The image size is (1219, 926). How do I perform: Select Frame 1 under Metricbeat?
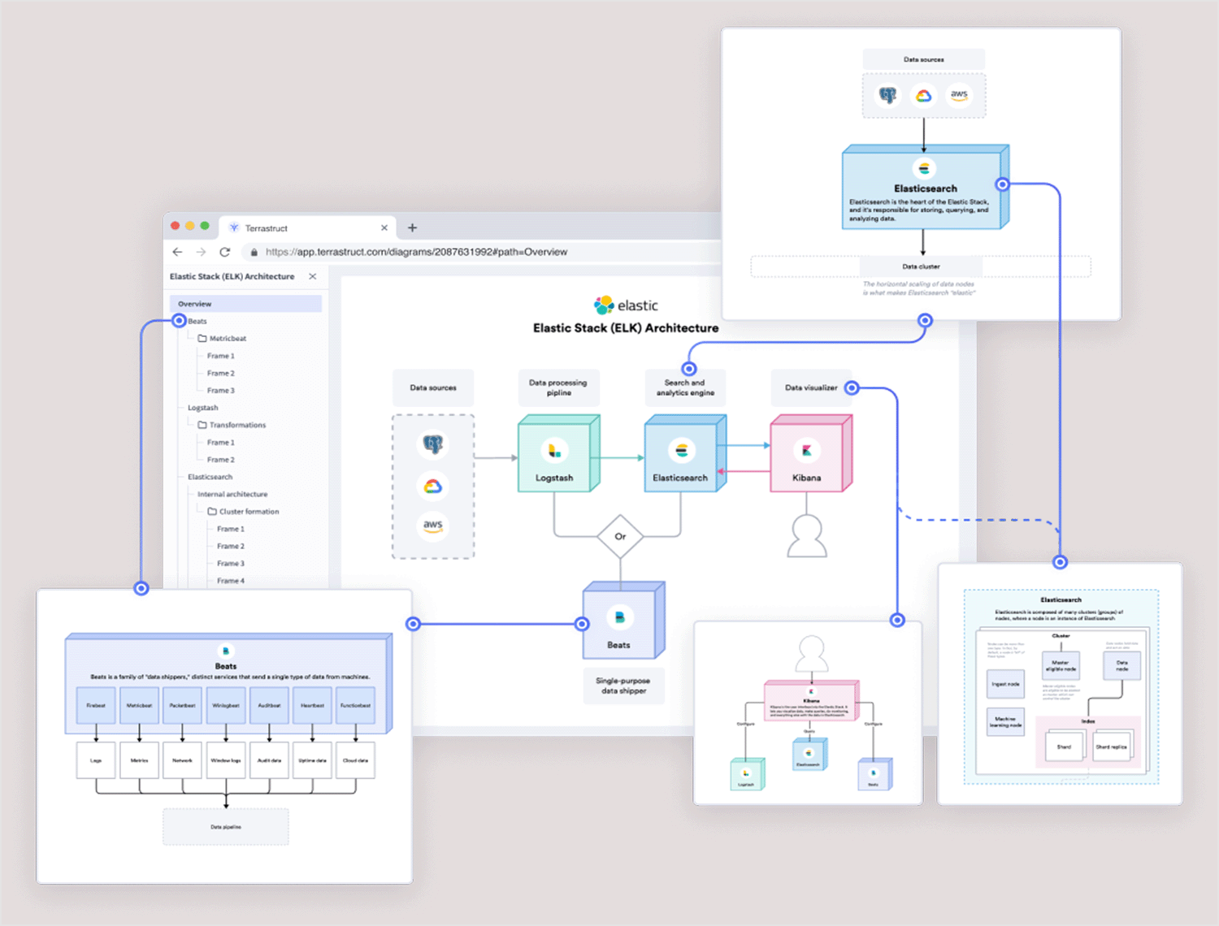(x=220, y=356)
